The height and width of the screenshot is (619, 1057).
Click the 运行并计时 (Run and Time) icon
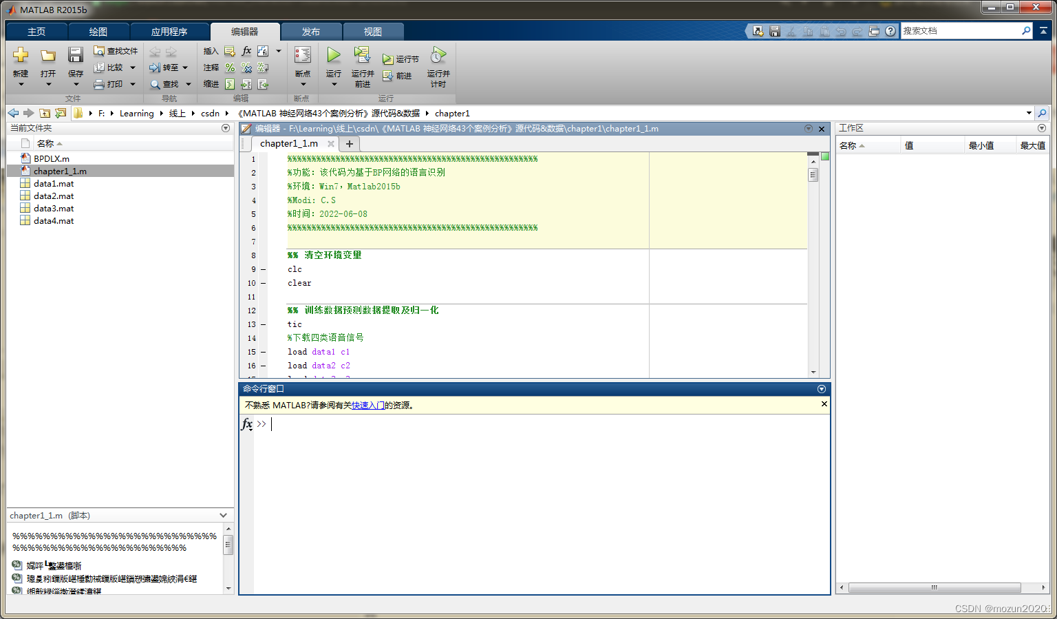pyautogui.click(x=438, y=55)
